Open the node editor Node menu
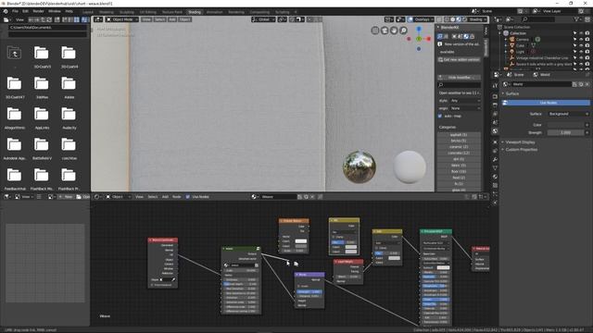Viewport: 593px width, 333px height. [177, 197]
